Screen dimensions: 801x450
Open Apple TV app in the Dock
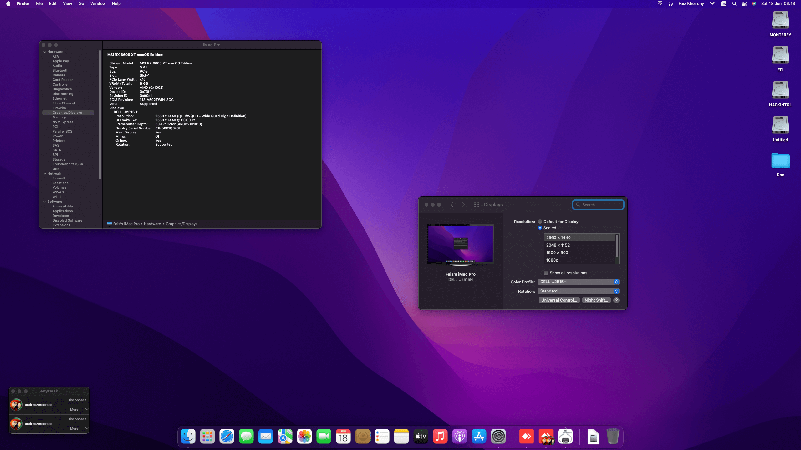(421, 436)
